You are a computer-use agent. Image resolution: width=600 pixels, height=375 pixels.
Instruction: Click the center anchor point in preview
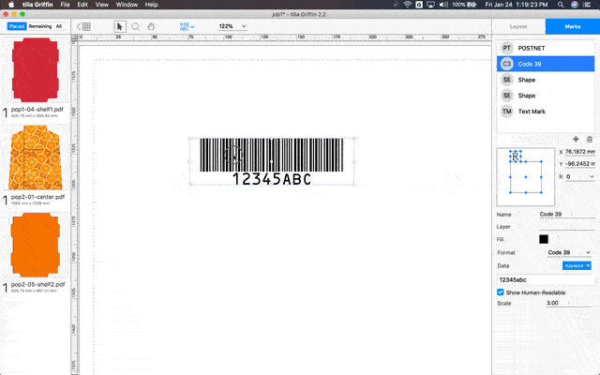(x=526, y=177)
